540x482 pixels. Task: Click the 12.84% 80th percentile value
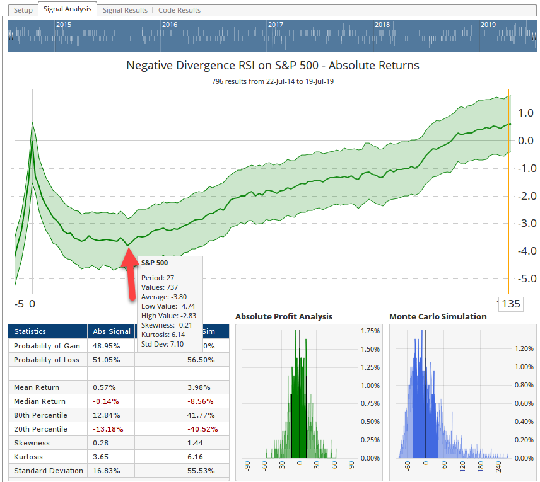[x=107, y=415]
